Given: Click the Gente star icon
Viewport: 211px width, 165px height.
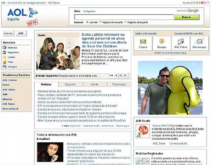Looking at the screenshot, I should tap(5, 57).
